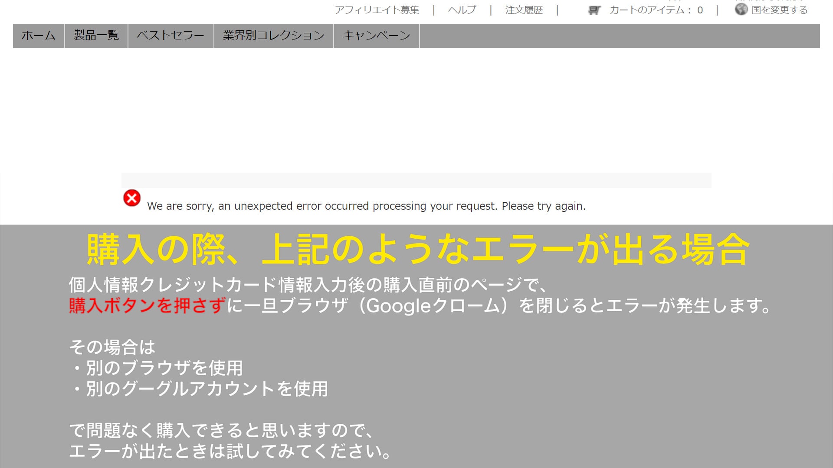
Task: Click the light gray bar above error message
Action: point(416,181)
